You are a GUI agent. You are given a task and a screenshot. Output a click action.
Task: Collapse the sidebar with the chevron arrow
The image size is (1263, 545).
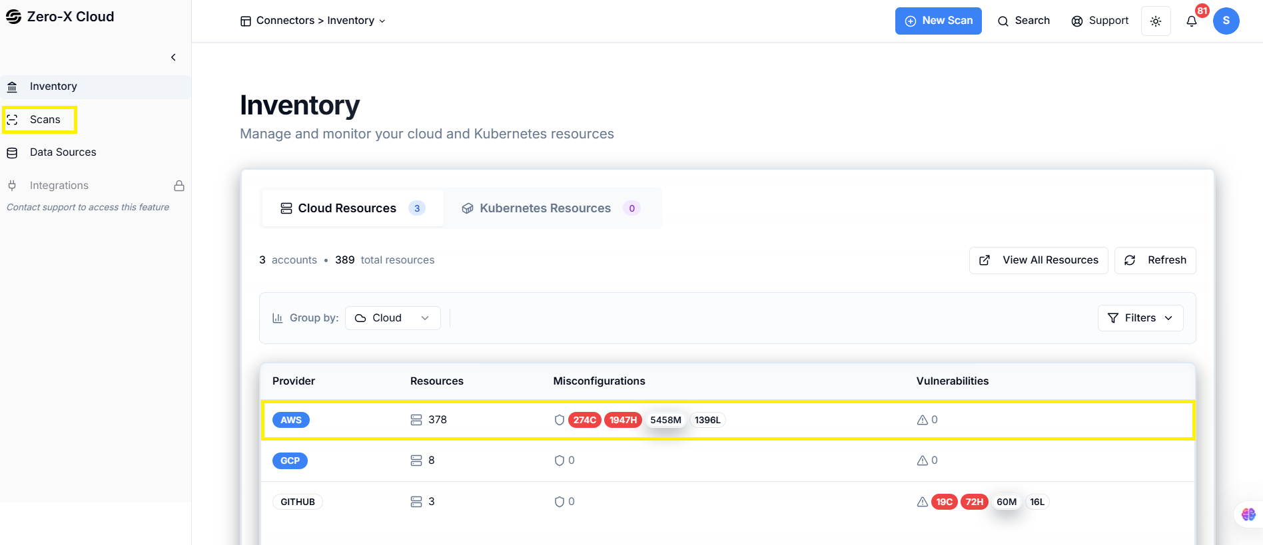click(173, 57)
